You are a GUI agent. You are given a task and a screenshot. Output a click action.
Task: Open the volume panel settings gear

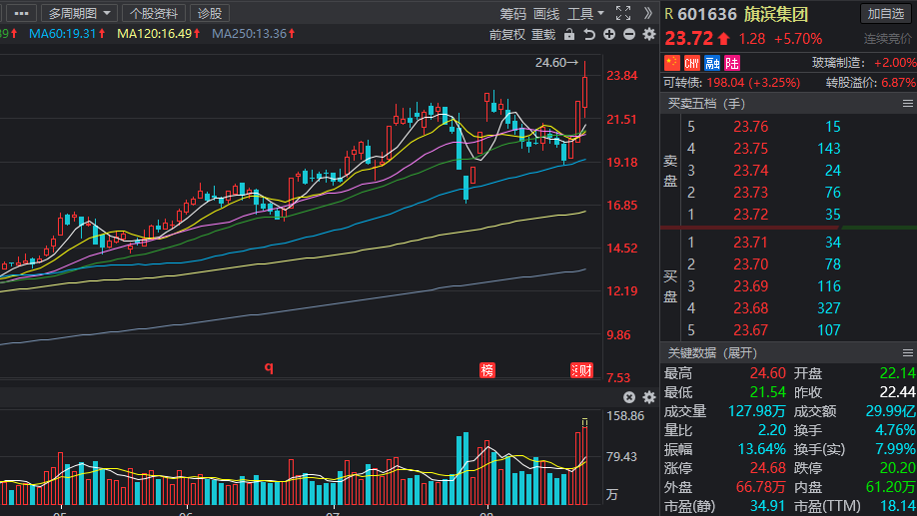(649, 397)
